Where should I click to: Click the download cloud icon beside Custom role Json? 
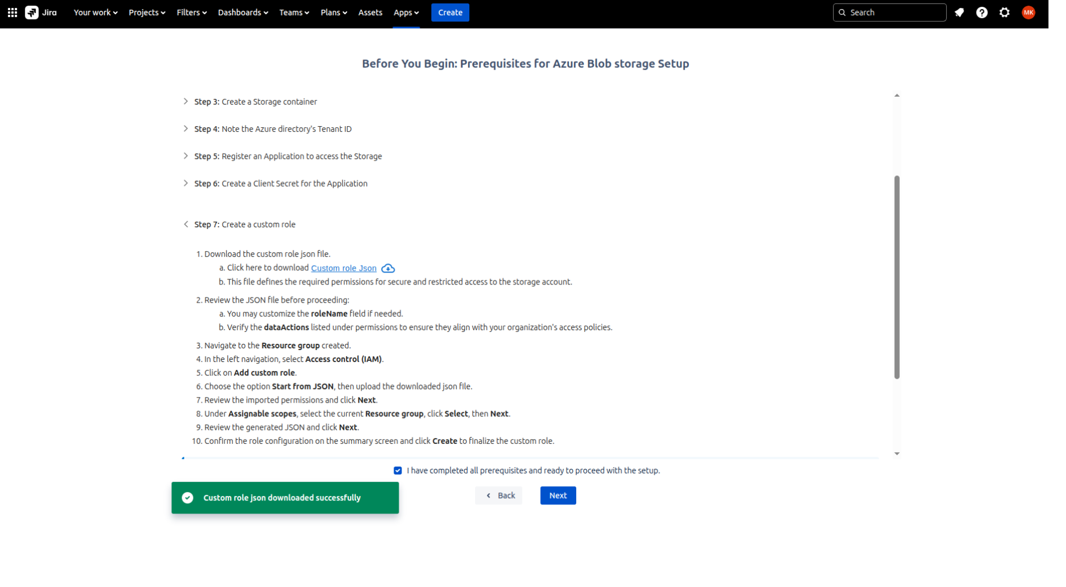[388, 268]
